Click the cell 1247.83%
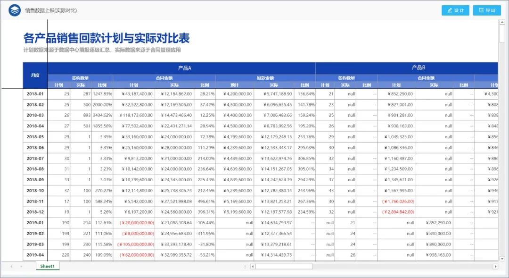This screenshot has width=509, height=278. [x=102, y=93]
